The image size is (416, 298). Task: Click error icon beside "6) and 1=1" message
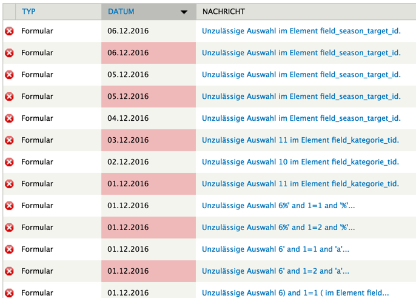coord(9,293)
